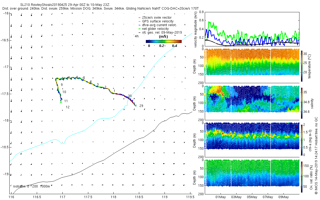
Task: Click the salinity depth-time section plot
Action: pyautogui.click(x=251, y=103)
